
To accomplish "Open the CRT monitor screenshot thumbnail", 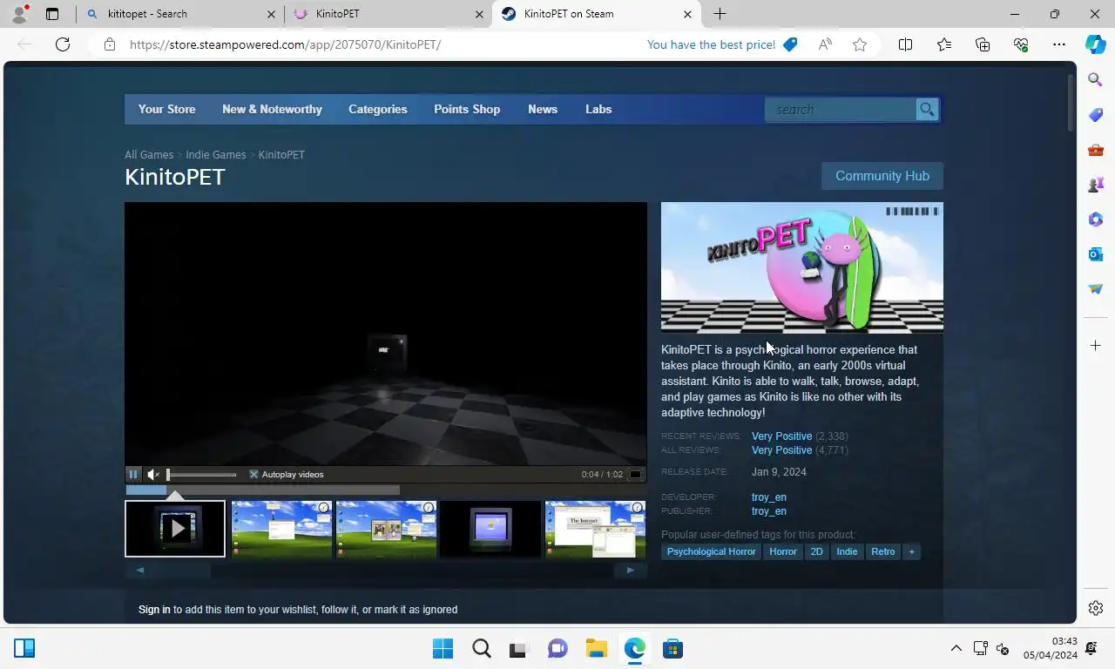I will pos(490,529).
